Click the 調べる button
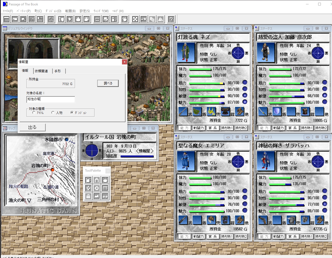 (x=108, y=83)
